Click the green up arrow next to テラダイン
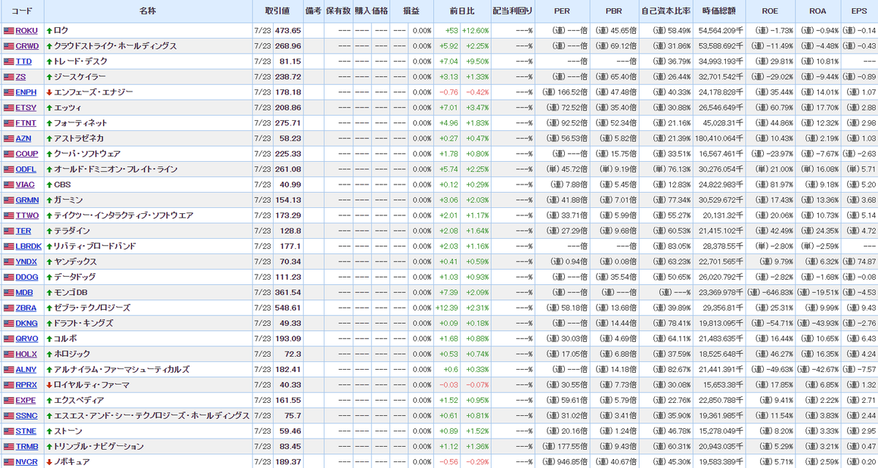 coord(49,231)
